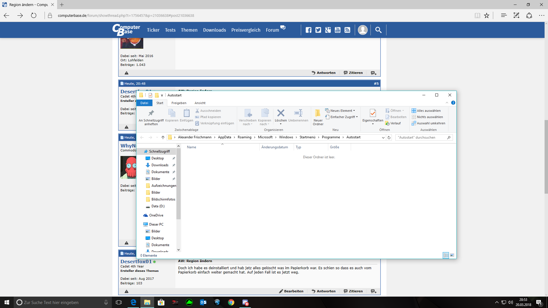Open the Datei menu tab

click(x=144, y=103)
